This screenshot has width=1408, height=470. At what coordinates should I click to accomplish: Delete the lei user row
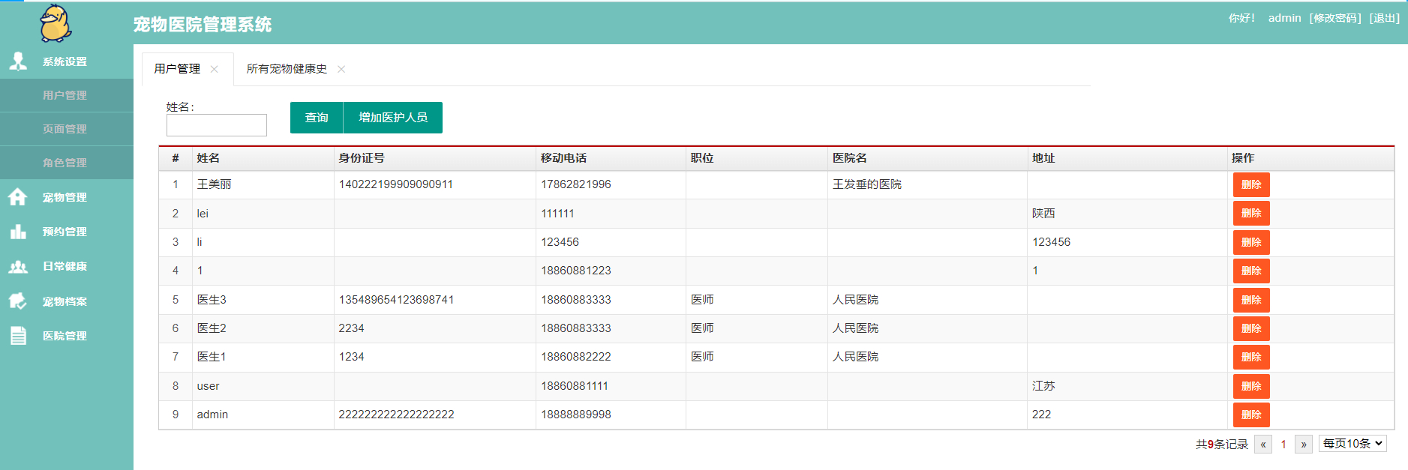click(1251, 213)
